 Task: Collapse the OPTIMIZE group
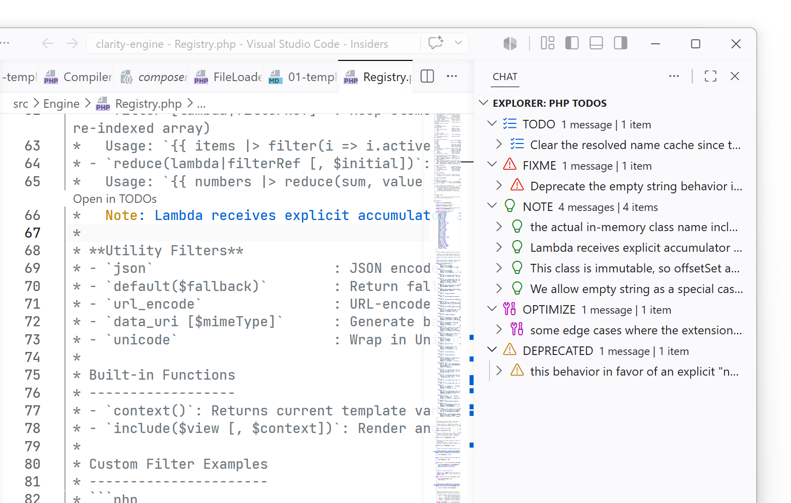point(492,309)
